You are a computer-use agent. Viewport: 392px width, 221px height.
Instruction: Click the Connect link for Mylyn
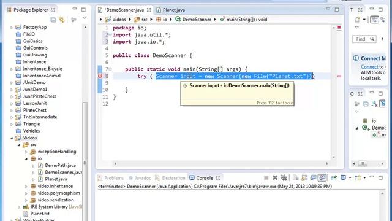tap(369, 67)
